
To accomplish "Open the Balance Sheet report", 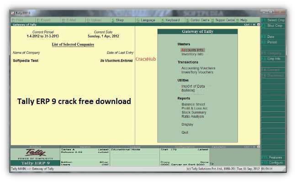I will click(x=193, y=104).
